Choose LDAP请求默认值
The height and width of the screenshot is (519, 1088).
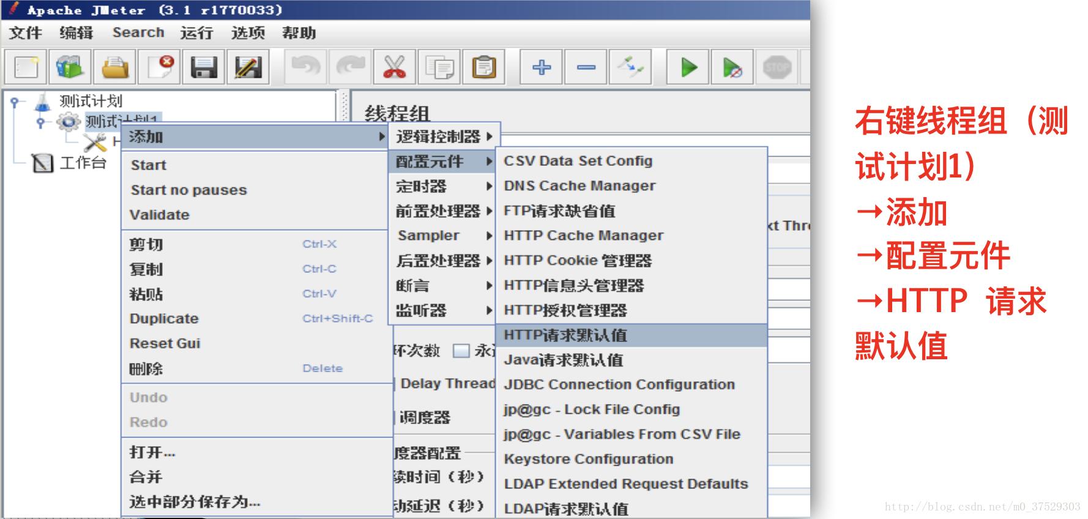coord(632,509)
